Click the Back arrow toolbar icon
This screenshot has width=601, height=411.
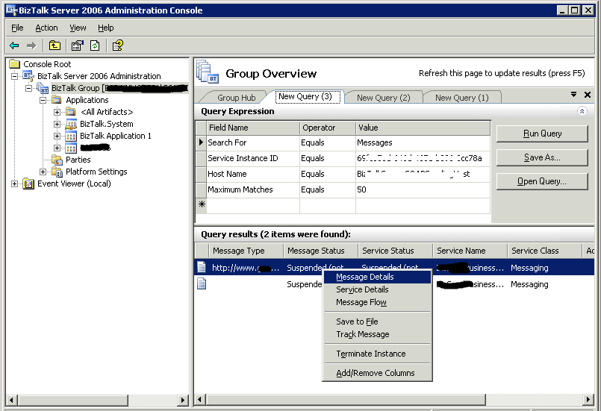click(14, 46)
